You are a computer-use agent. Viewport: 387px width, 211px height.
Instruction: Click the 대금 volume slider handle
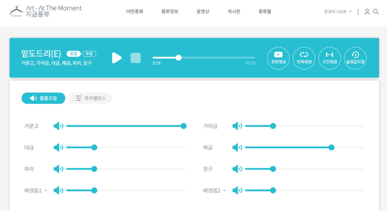point(94,147)
